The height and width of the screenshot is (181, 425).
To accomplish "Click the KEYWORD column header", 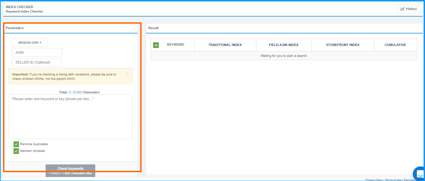I will [x=175, y=45].
